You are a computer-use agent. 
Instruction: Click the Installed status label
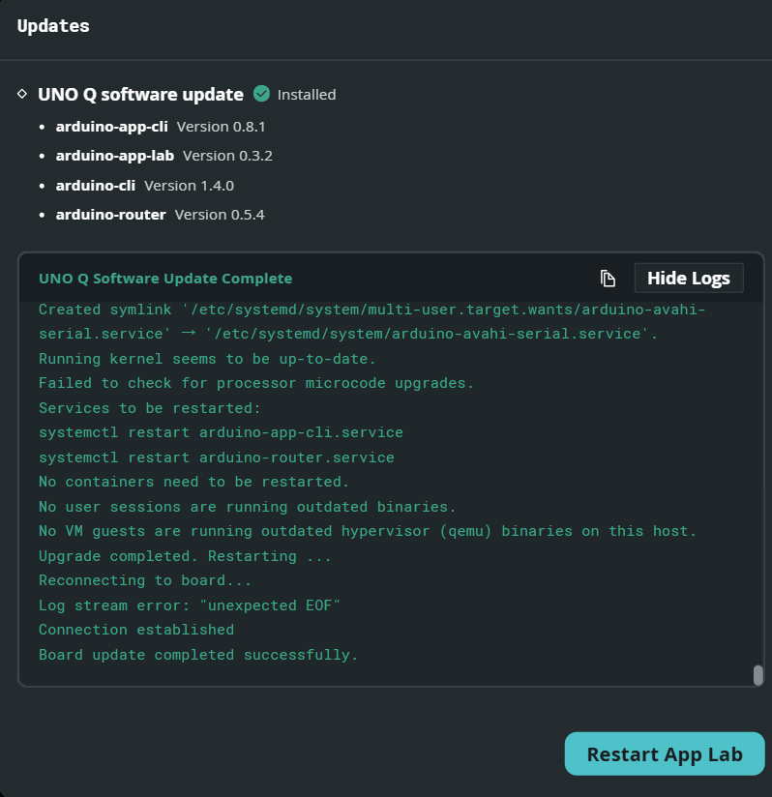[x=307, y=95]
